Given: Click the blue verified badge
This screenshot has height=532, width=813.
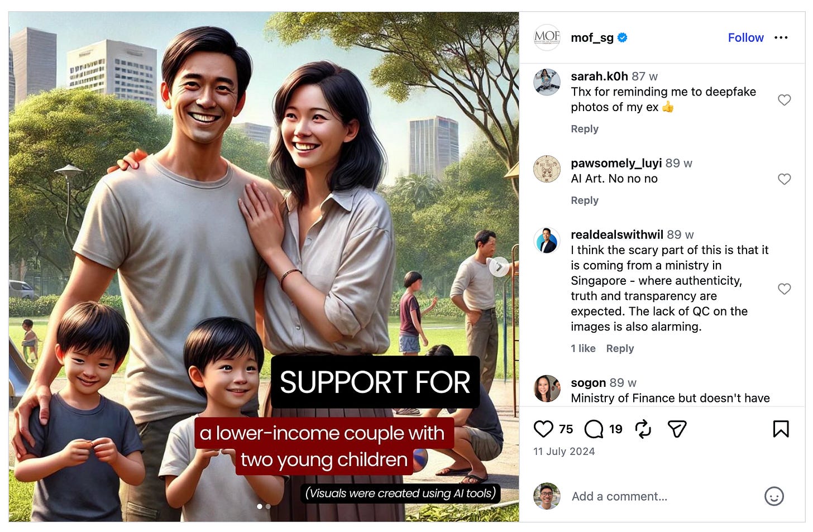Looking at the screenshot, I should tap(623, 37).
